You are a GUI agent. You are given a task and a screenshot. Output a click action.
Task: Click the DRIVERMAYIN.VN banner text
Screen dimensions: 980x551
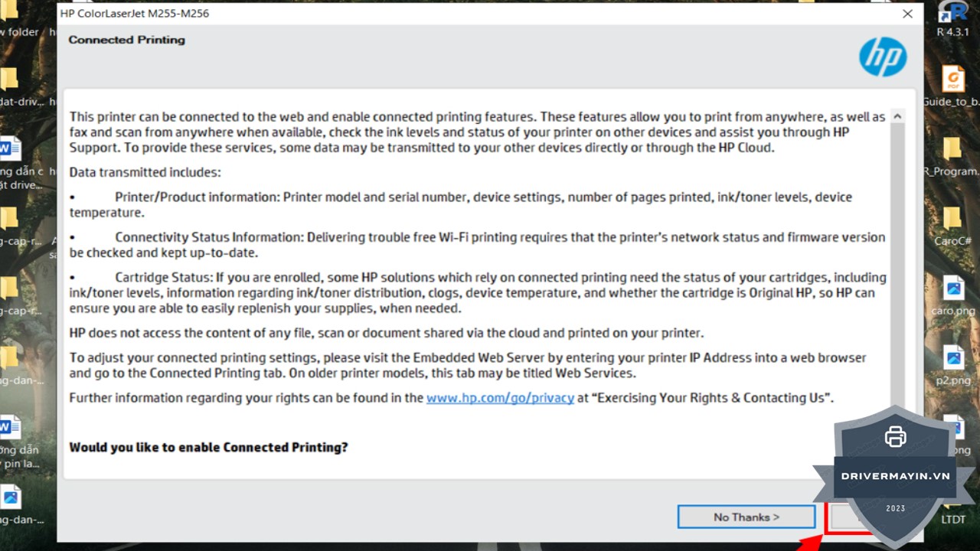pos(895,476)
